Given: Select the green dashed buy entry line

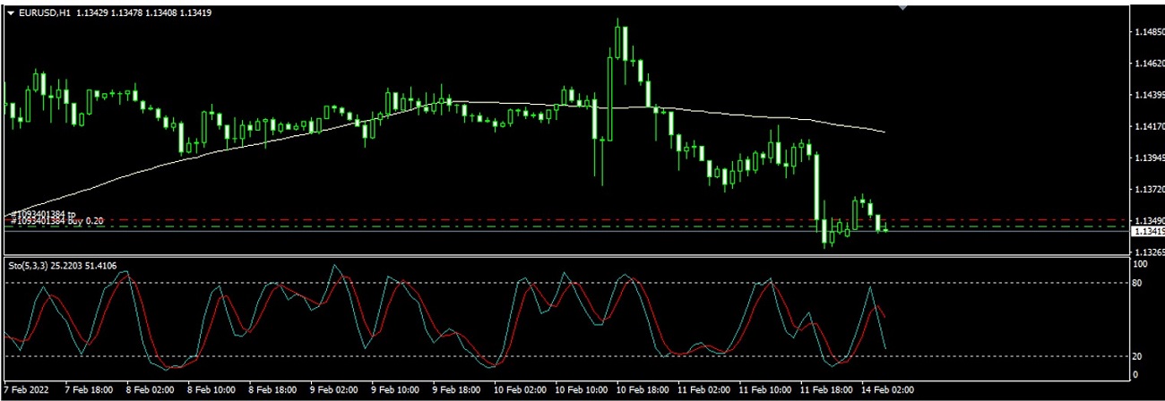Looking at the screenshot, I should pos(538,226).
